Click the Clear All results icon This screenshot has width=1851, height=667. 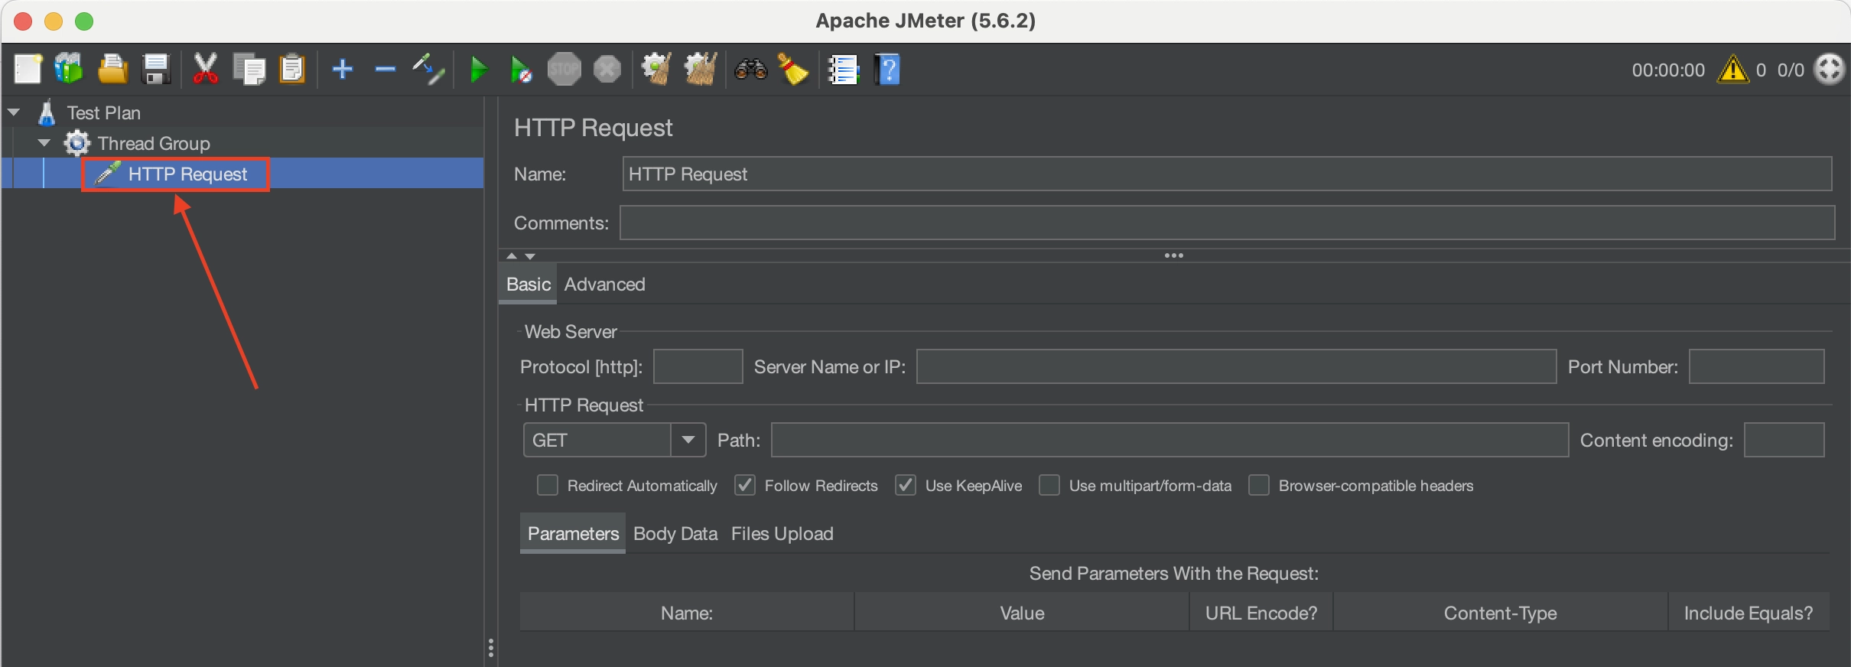(700, 70)
